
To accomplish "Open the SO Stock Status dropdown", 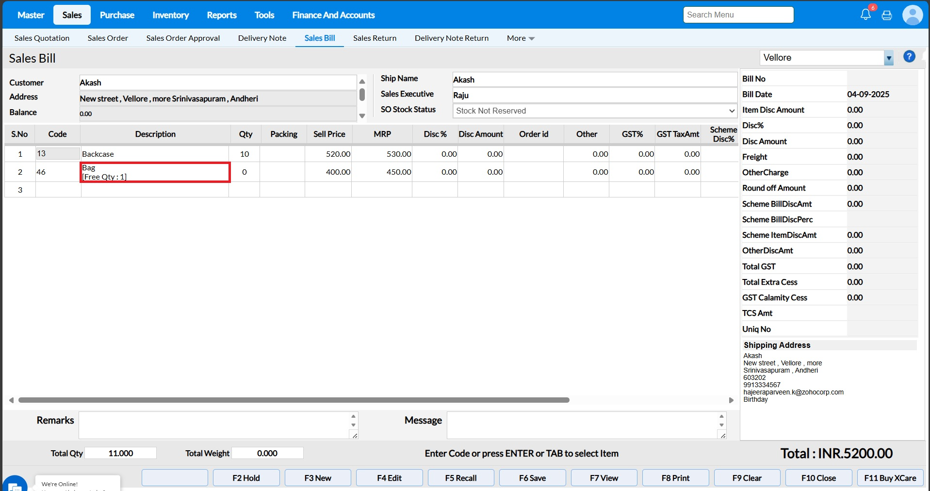I will tap(595, 111).
